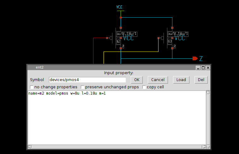This screenshot has height=154, width=239.
Task: Toggle preserve unchanged props checkbox
Action: pos(83,87)
